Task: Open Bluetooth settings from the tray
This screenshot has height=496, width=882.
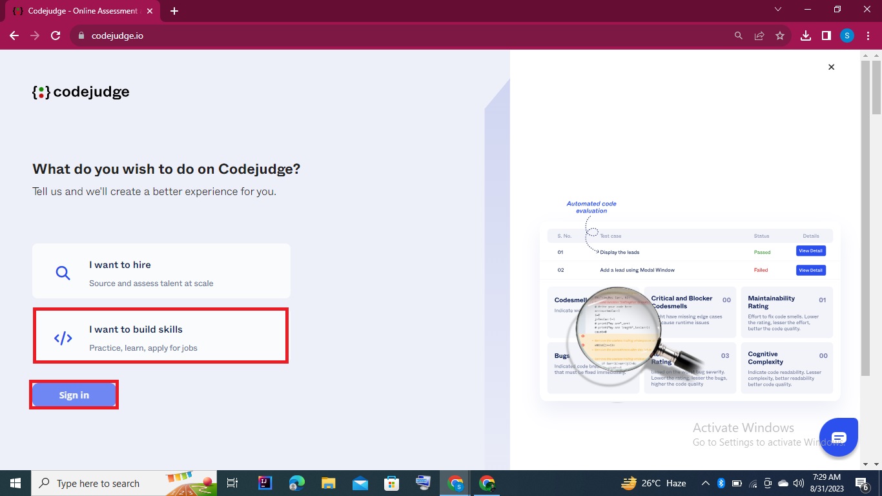Action: coord(721,483)
